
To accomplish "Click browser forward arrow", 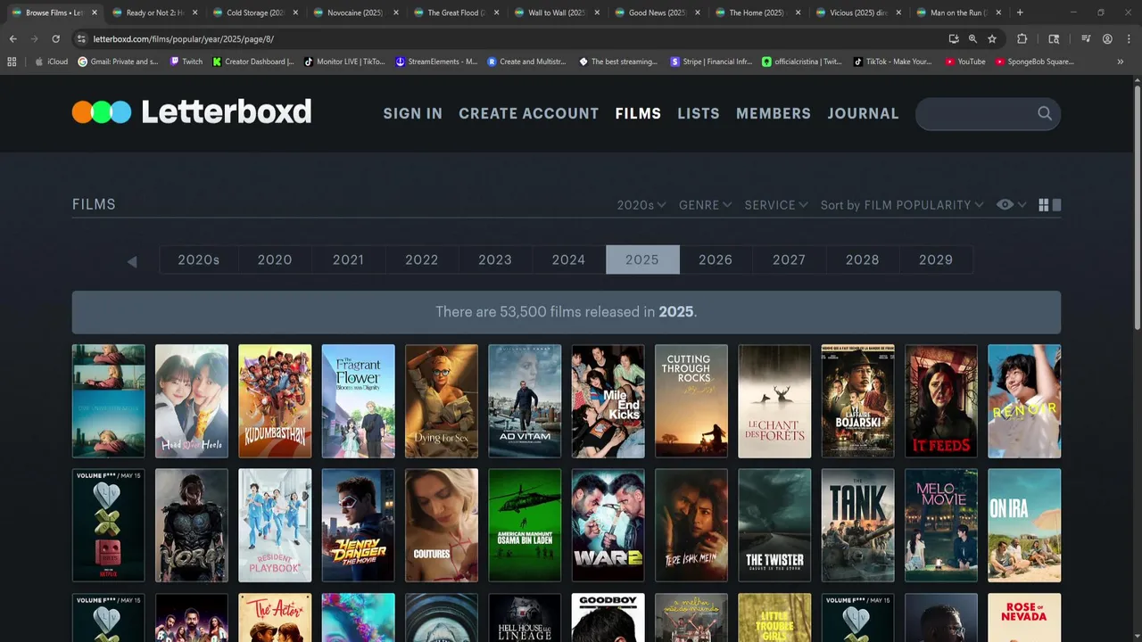I will click(34, 39).
